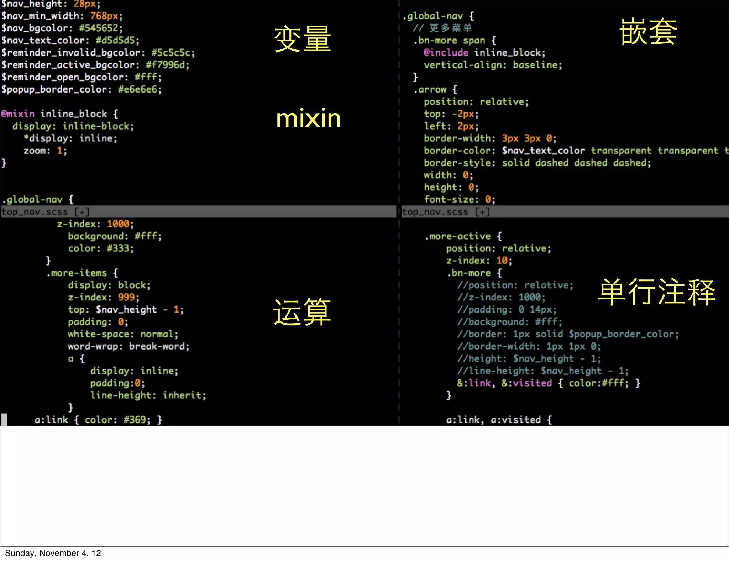Select $popup_border_color: #e6e6e6 line

click(x=82, y=89)
